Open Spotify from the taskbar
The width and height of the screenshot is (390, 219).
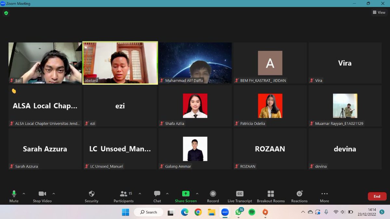252,212
